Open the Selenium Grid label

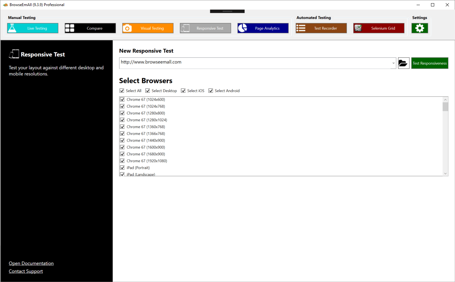(383, 28)
